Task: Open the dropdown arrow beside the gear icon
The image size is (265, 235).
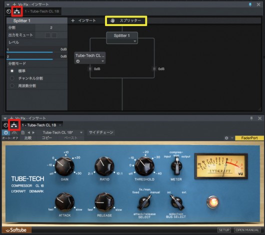Action: pyautogui.click(x=232, y=138)
